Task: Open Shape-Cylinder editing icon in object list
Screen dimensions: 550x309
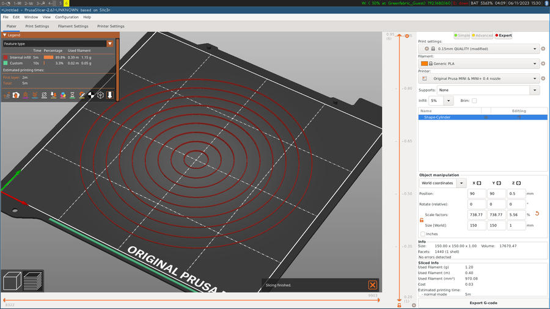Action: [x=519, y=117]
